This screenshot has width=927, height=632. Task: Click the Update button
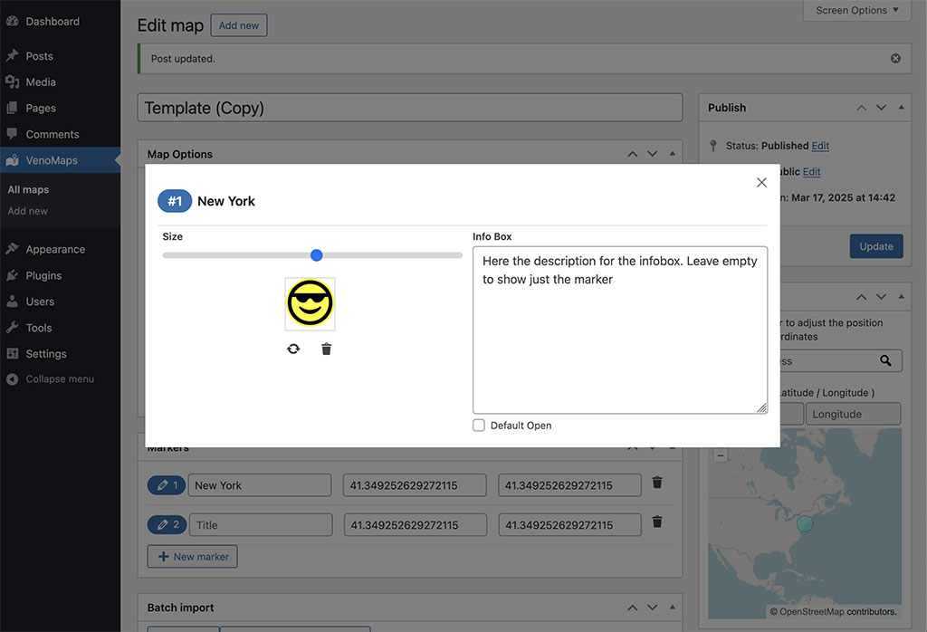[876, 246]
